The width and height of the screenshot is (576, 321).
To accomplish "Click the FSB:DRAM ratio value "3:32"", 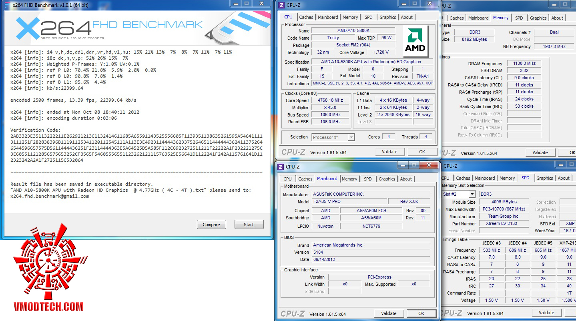I will 524,71.
